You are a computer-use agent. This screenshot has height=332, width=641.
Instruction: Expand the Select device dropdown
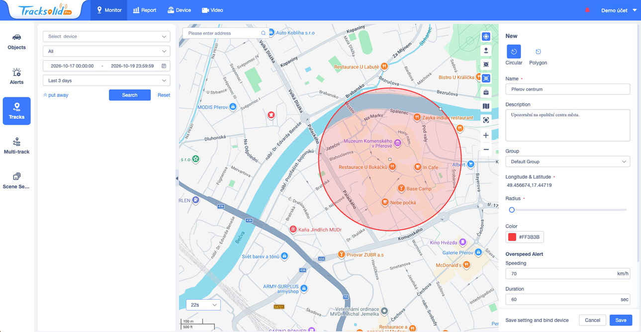[x=106, y=36]
